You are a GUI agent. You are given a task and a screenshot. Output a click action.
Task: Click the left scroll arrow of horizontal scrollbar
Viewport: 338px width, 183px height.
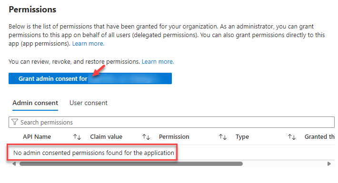pyautogui.click(x=14, y=164)
